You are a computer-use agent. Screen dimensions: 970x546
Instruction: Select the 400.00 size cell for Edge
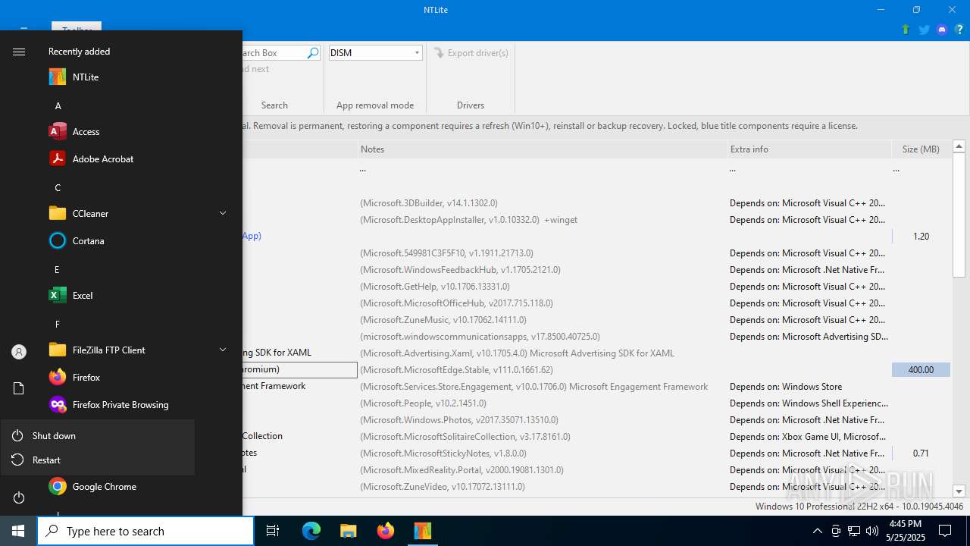(x=921, y=370)
